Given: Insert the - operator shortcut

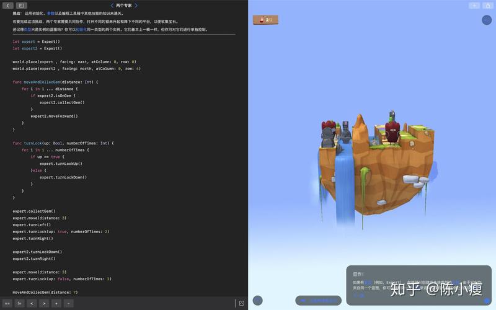Looking at the screenshot, I should pos(69,303).
